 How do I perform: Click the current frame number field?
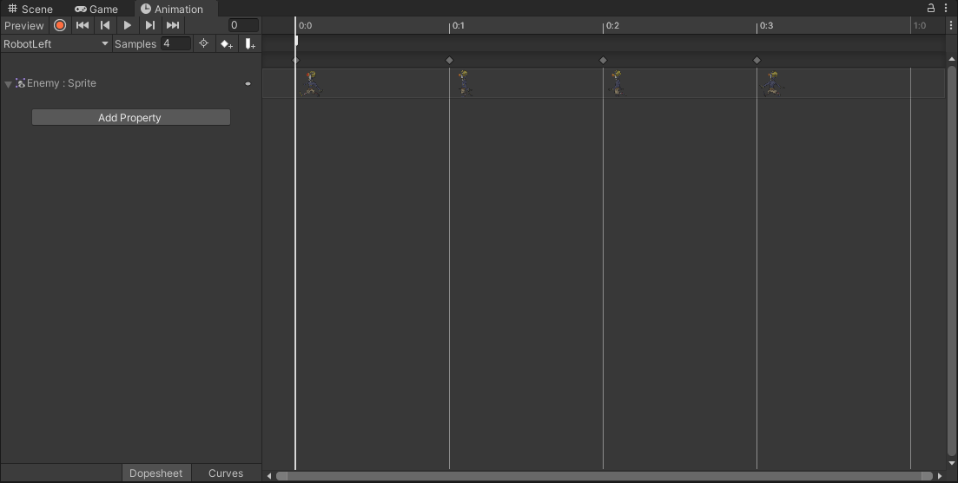coord(243,25)
